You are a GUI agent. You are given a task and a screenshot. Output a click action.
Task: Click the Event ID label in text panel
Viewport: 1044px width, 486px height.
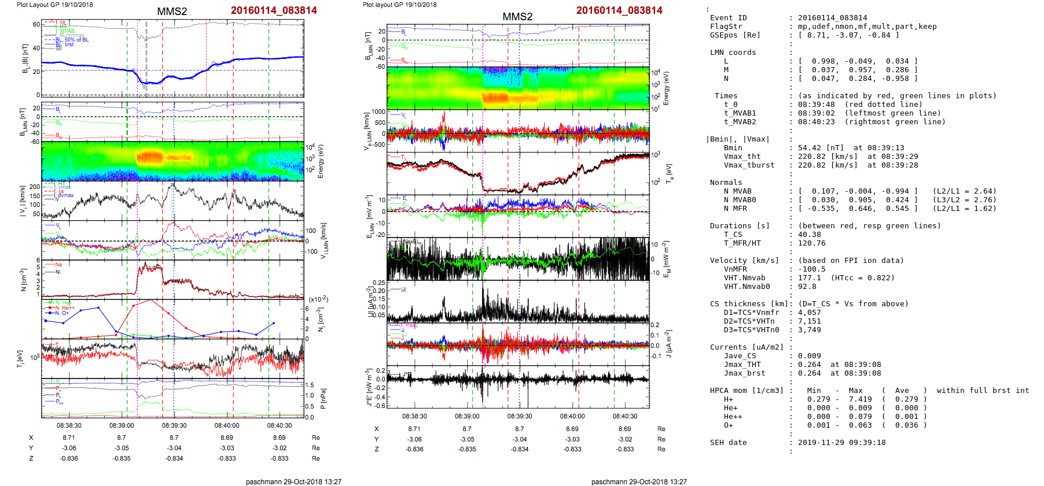click(x=728, y=18)
